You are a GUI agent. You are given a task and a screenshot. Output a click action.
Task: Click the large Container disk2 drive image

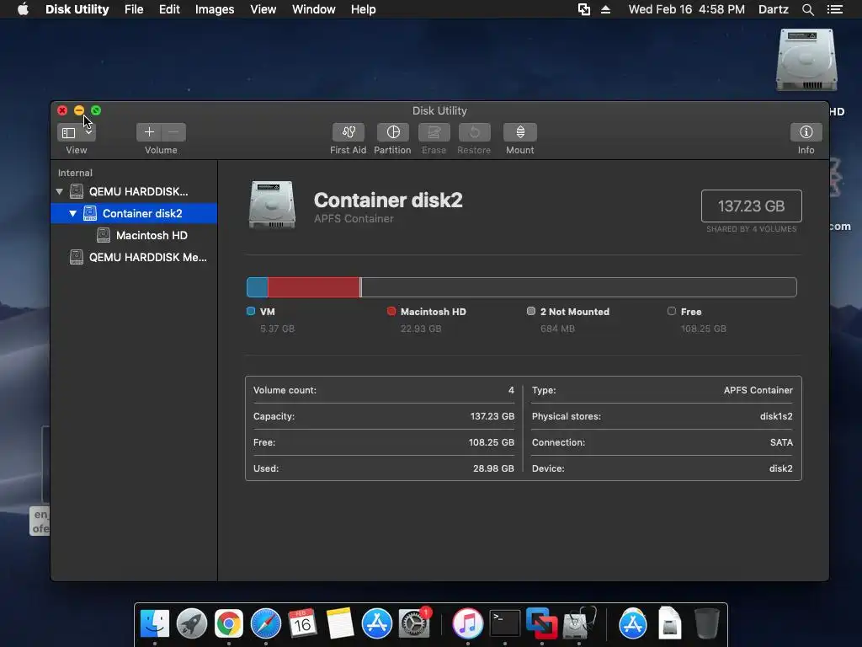pos(272,204)
